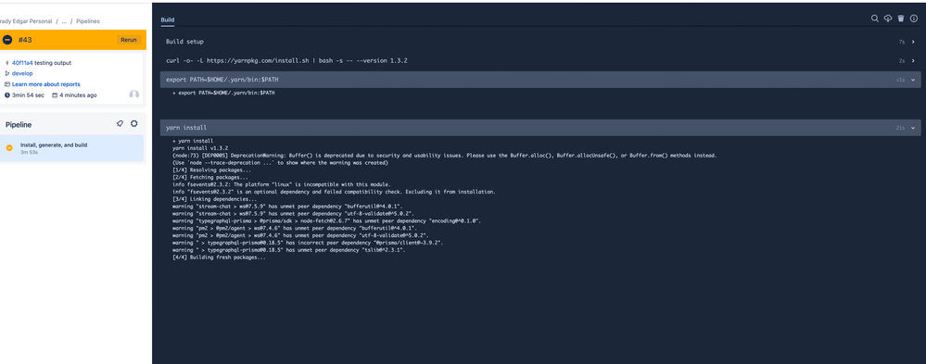926x364 pixels.
Task: Click the stopped status icon beside #43
Action: point(7,40)
